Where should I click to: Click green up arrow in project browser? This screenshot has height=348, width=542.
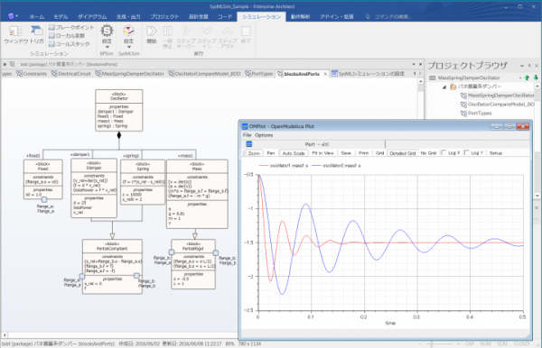point(527,78)
